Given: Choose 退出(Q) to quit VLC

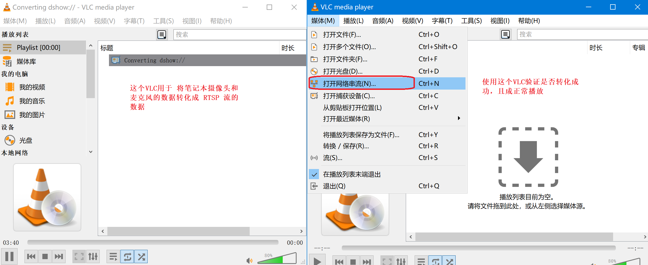Looking at the screenshot, I should [x=387, y=186].
